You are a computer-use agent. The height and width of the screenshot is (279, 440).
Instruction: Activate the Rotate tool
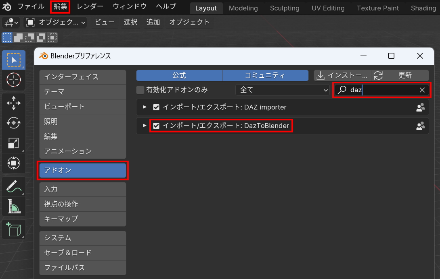[x=13, y=123]
